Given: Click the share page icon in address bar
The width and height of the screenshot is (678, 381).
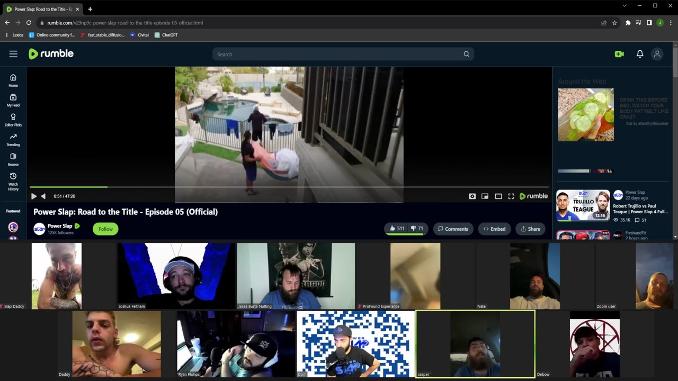Looking at the screenshot, I should coord(603,23).
